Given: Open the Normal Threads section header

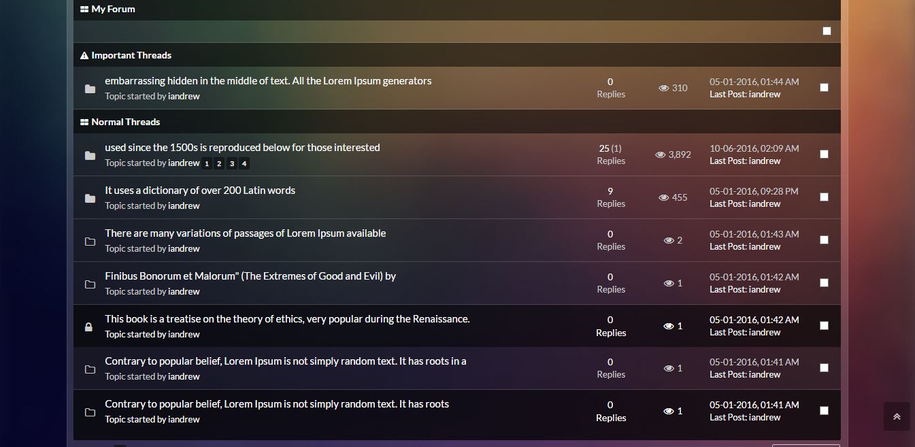Looking at the screenshot, I should [125, 122].
